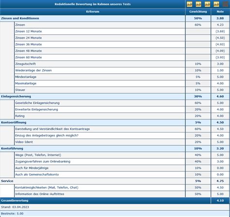Click the 'Rating' criterion
Image resolution: width=230 pixels, height=217 pixels.
[20, 116]
